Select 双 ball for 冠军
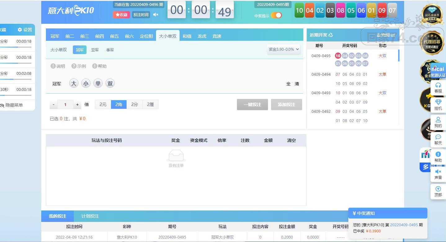This screenshot has width=446, height=242. 110,83
